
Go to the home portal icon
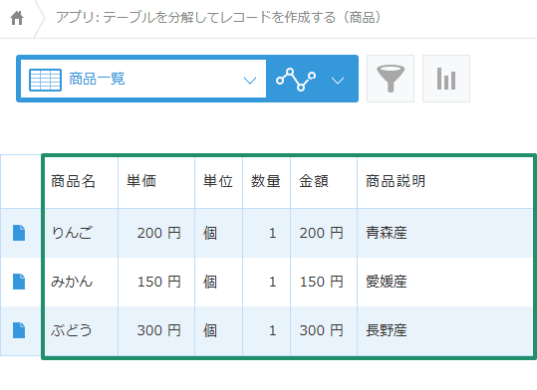click(x=17, y=18)
